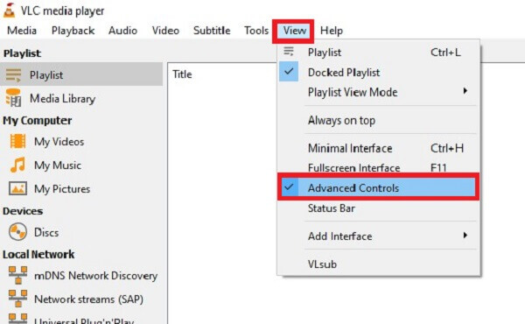525x324 pixels.
Task: Open the Video menu
Action: click(165, 31)
